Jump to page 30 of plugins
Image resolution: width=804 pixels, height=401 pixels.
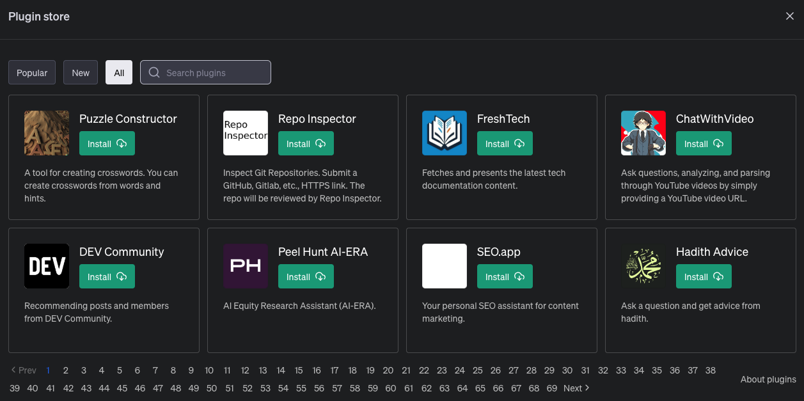coord(567,370)
